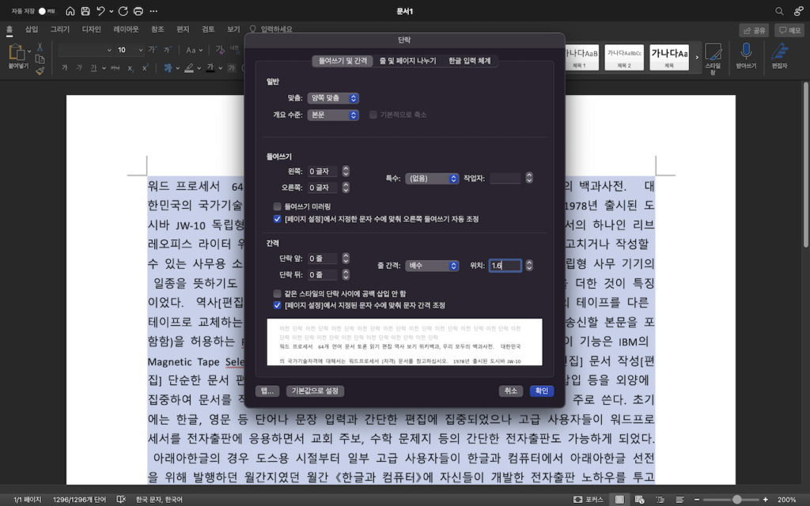Check the 들여쓰기 미러링 checkbox
Viewport: 810px width, 506px height.
pos(278,206)
